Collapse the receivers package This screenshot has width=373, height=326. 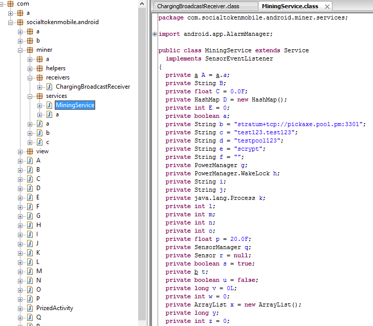30,78
